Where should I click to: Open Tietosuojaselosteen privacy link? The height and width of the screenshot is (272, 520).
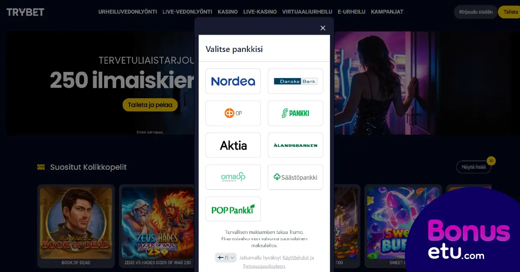[264, 266]
